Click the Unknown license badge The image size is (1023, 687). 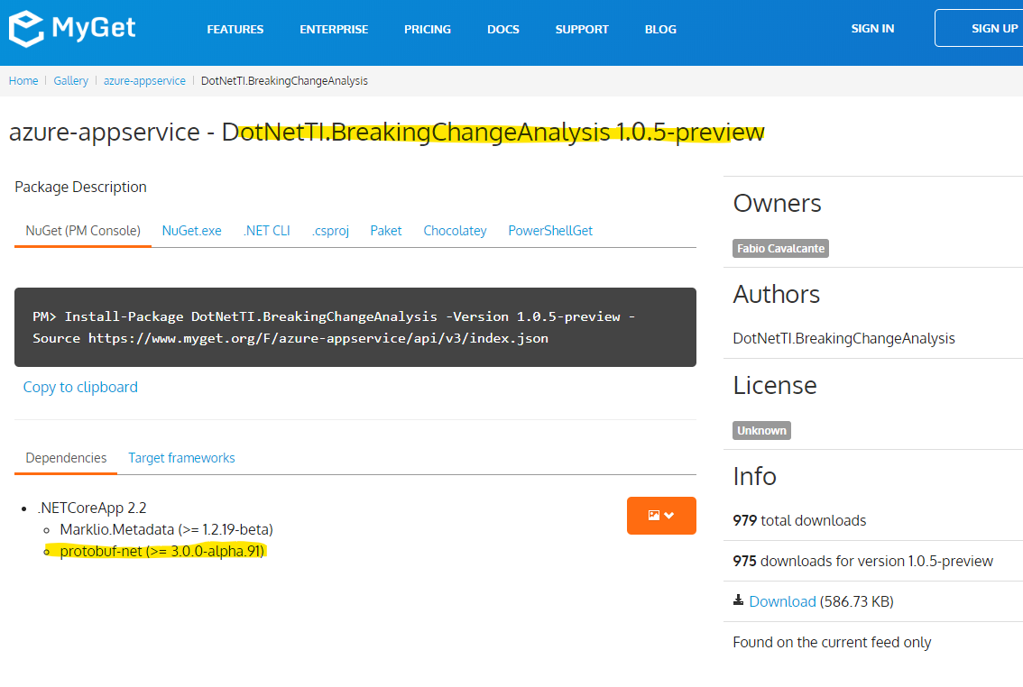761,430
